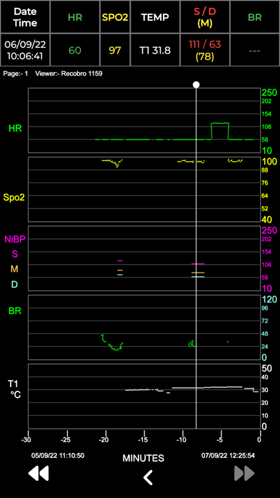This screenshot has width=280, height=498.
Task: Click the magenta systolic bar at cursor line
Action: click(198, 264)
